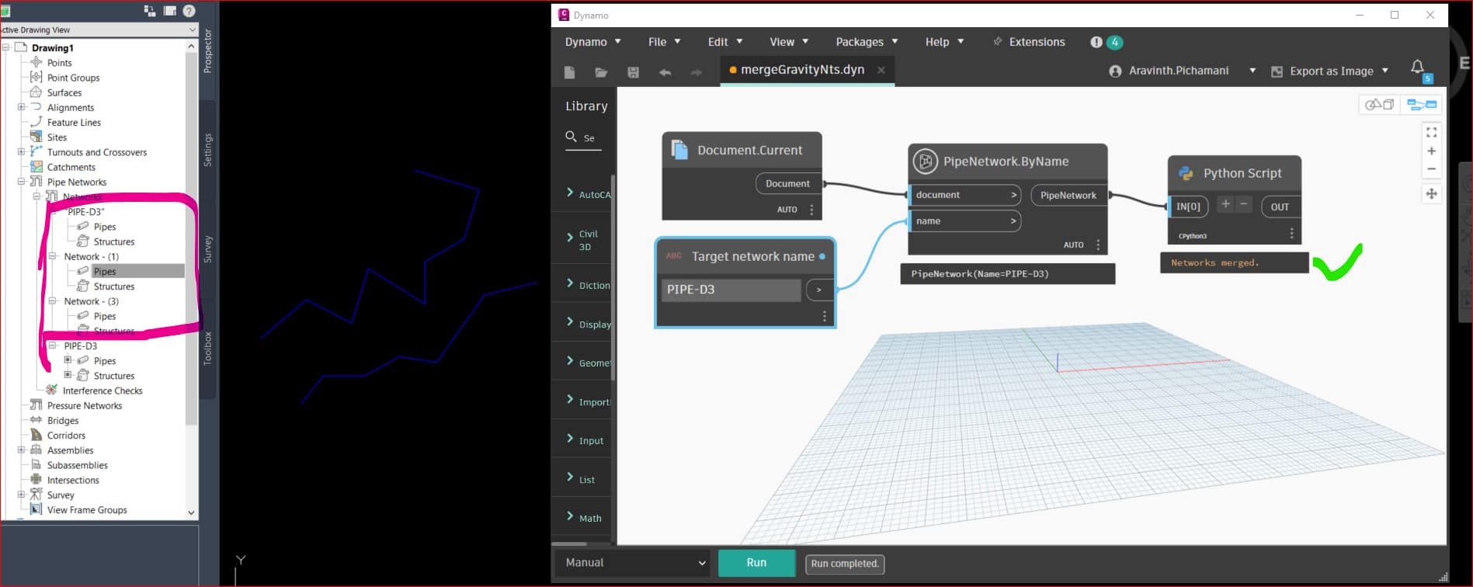This screenshot has width=1473, height=587.
Task: Open the notifications bell in Dynamo
Action: tap(1417, 68)
